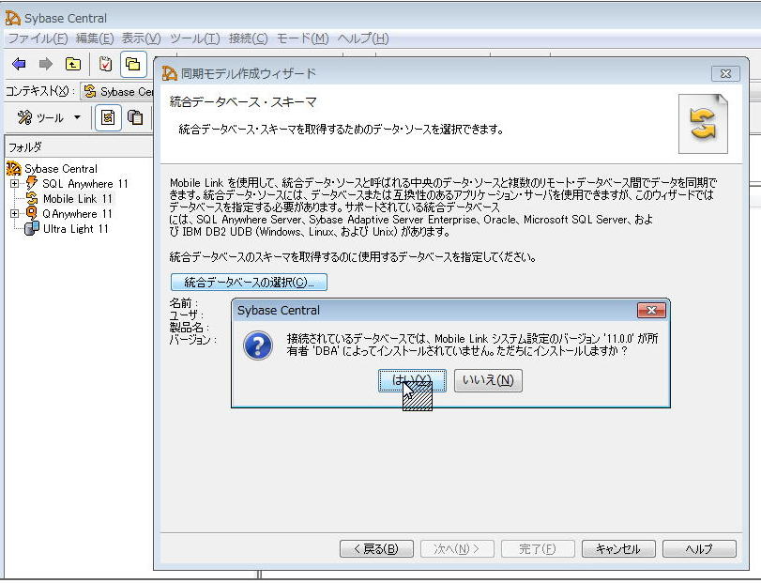This screenshot has width=761, height=583.
Task: Select the Ultra Light 11 tree icon
Action: 31,229
